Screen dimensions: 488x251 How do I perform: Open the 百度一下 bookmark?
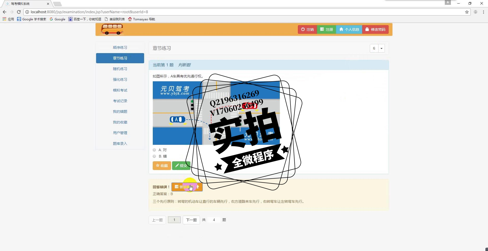pos(85,19)
